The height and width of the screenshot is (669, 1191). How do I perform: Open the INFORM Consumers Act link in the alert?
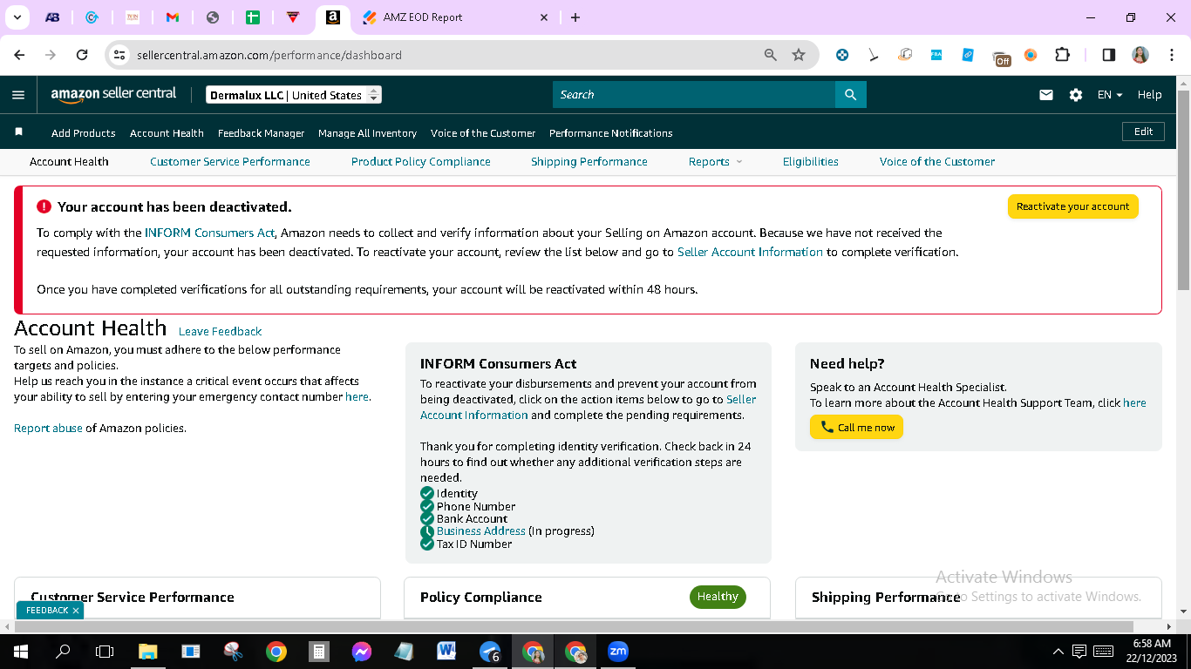(210, 233)
